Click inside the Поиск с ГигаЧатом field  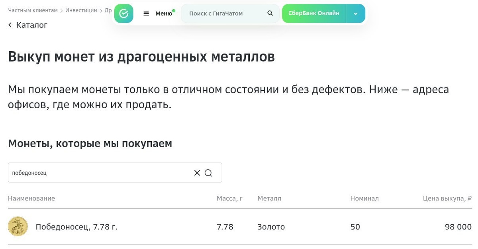[223, 13]
